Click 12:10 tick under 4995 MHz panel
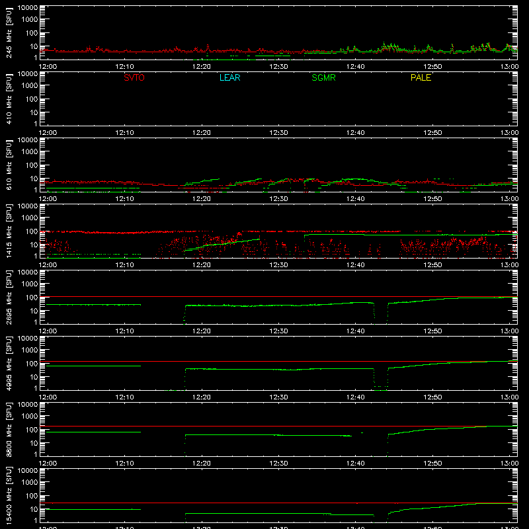529x529 pixels. coord(124,397)
